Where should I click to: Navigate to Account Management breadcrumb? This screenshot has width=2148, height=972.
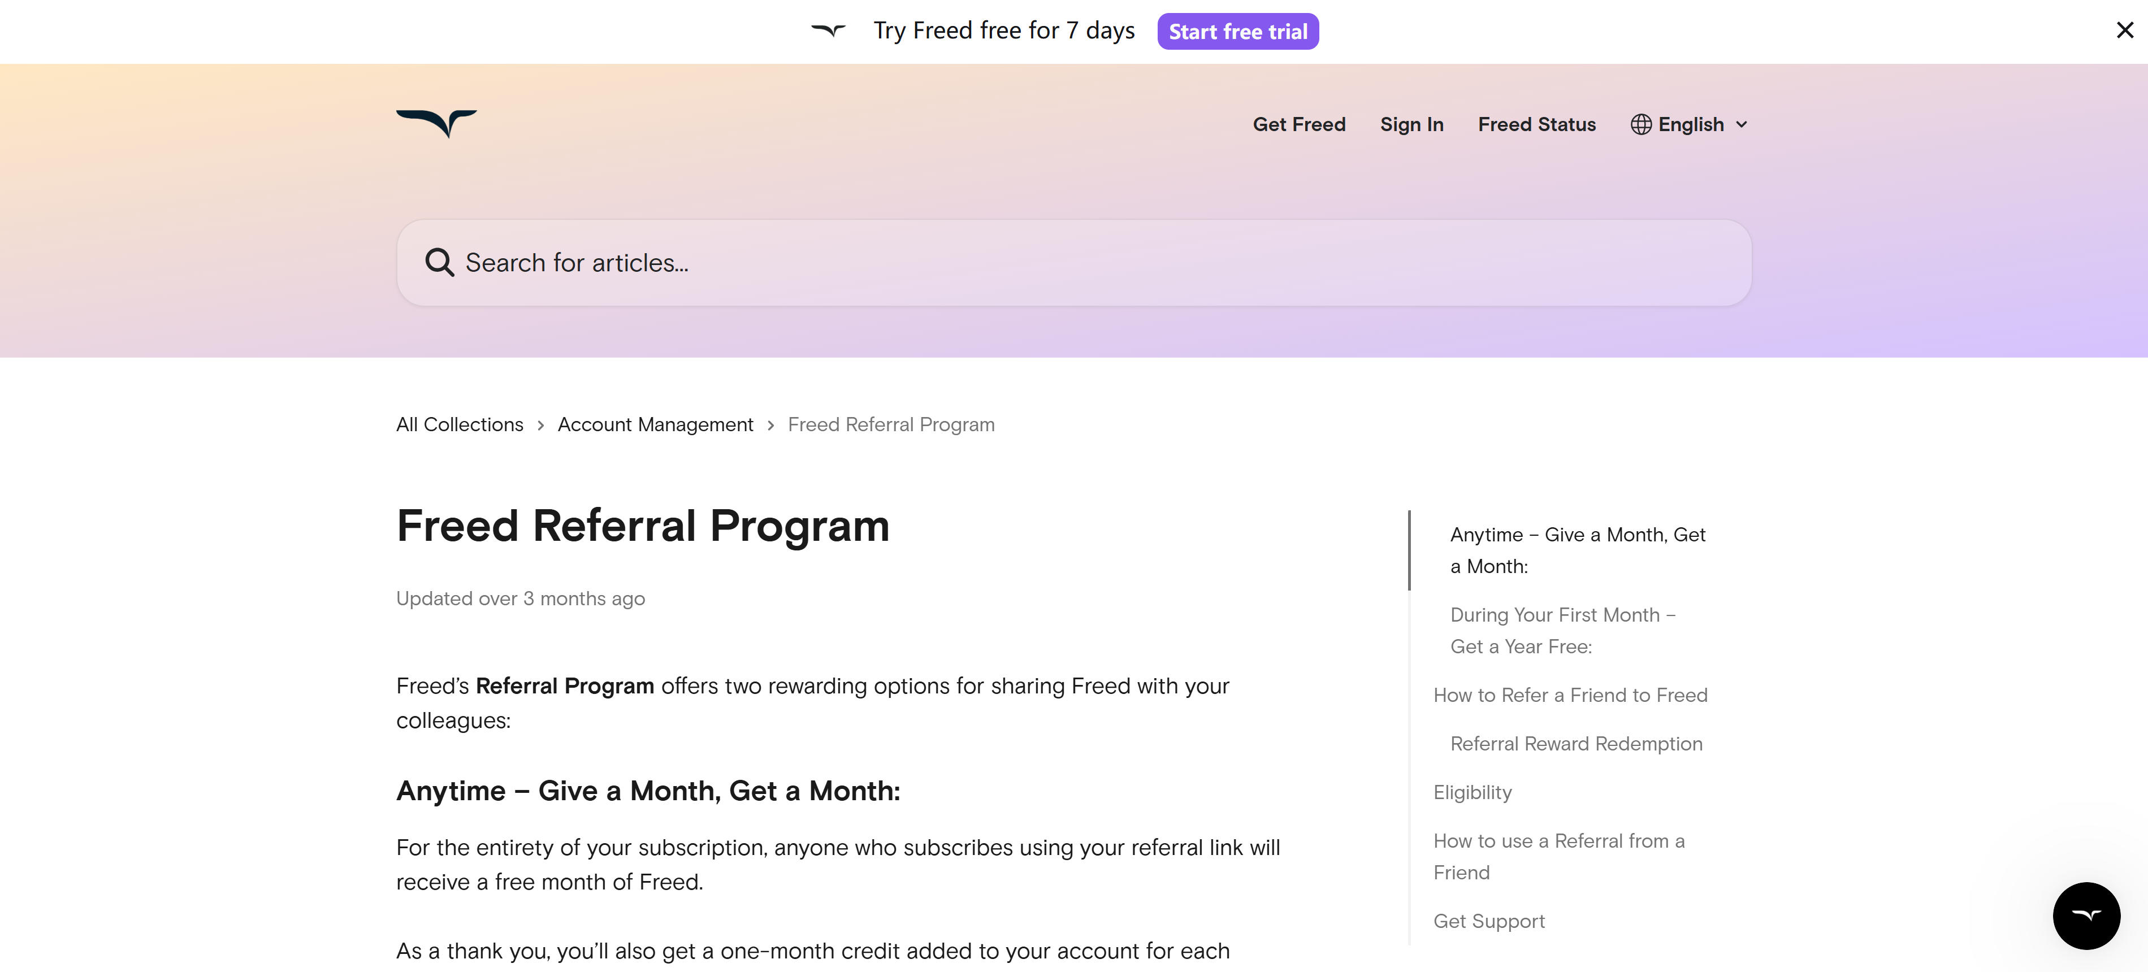click(655, 424)
